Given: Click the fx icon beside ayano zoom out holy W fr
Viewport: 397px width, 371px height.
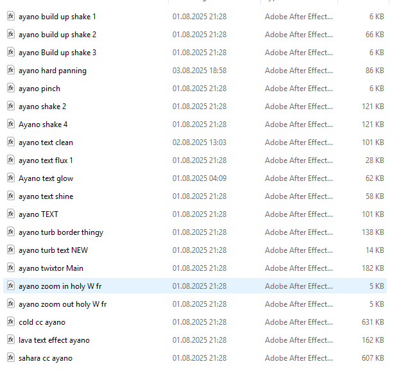Looking at the screenshot, I should (x=11, y=304).
